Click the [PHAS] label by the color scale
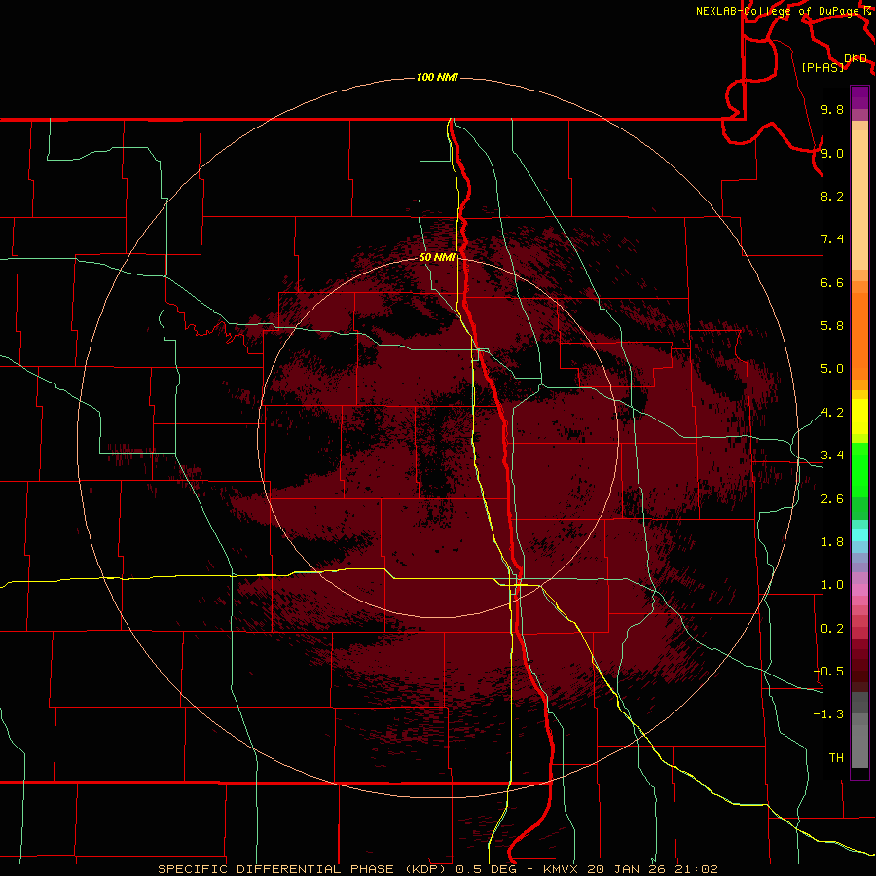This screenshot has width=876, height=876. [x=822, y=67]
